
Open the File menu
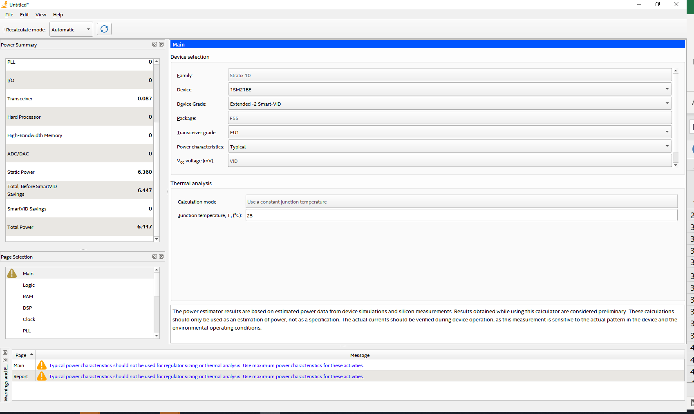(9, 15)
